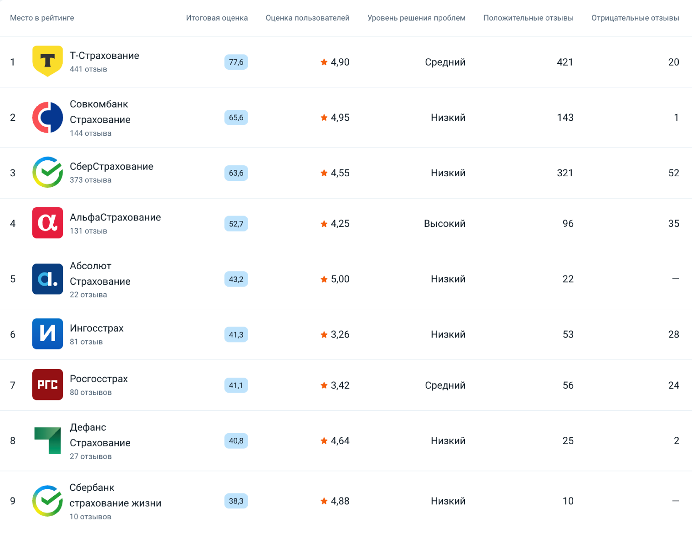Click the green СберСтрахование checkmark logo
The height and width of the screenshot is (538, 692).
pos(48,173)
